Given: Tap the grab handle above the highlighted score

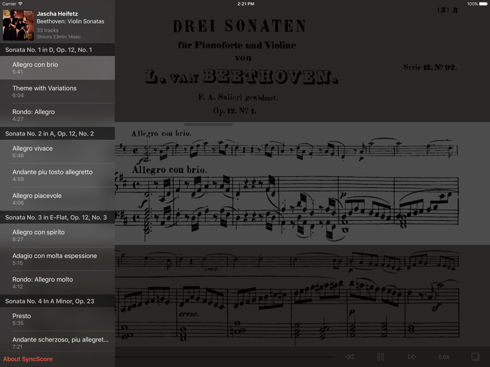Looking at the screenshot, I should coord(208,124).
